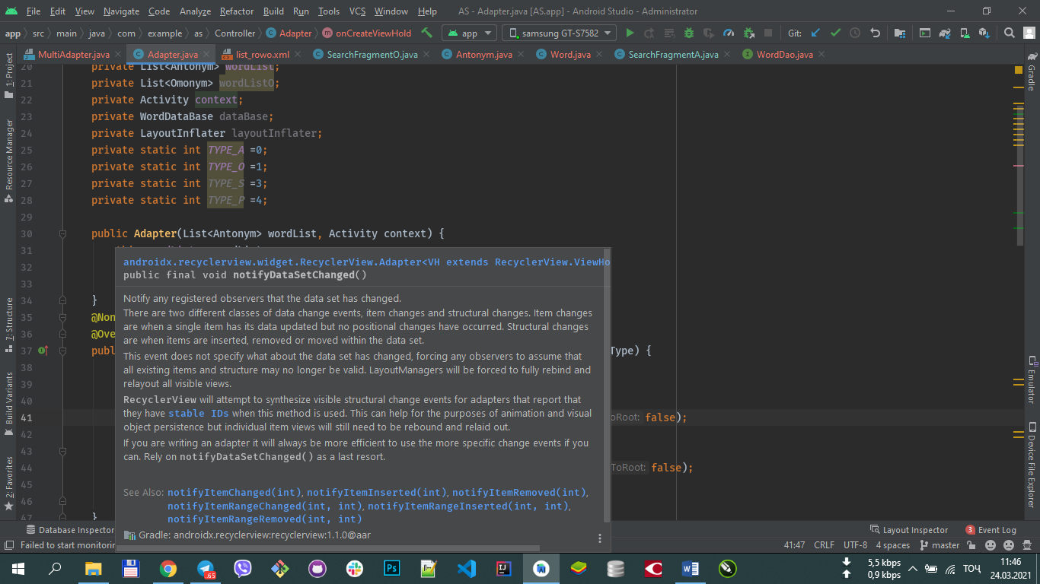Toggle the 1: Project tool window
The height and width of the screenshot is (584, 1040).
click(9, 75)
